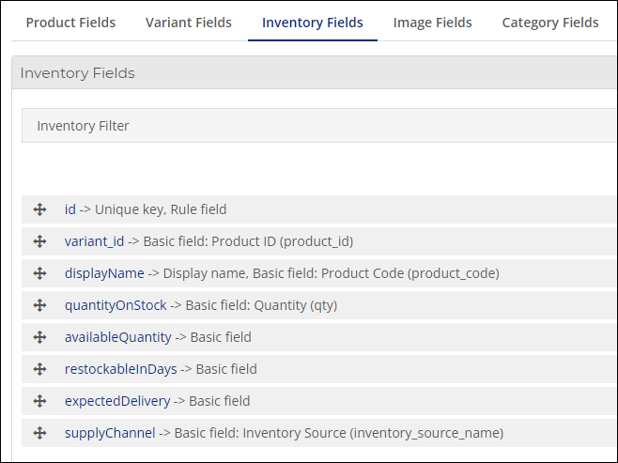618x463 pixels.
Task: Select the move handle beside availableQuantity
Action: (39, 337)
